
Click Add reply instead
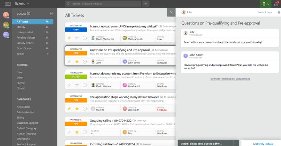coord(263,144)
